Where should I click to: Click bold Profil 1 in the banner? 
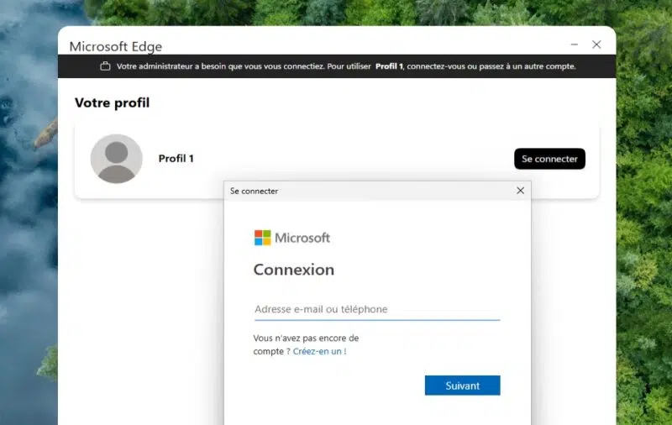click(x=389, y=66)
